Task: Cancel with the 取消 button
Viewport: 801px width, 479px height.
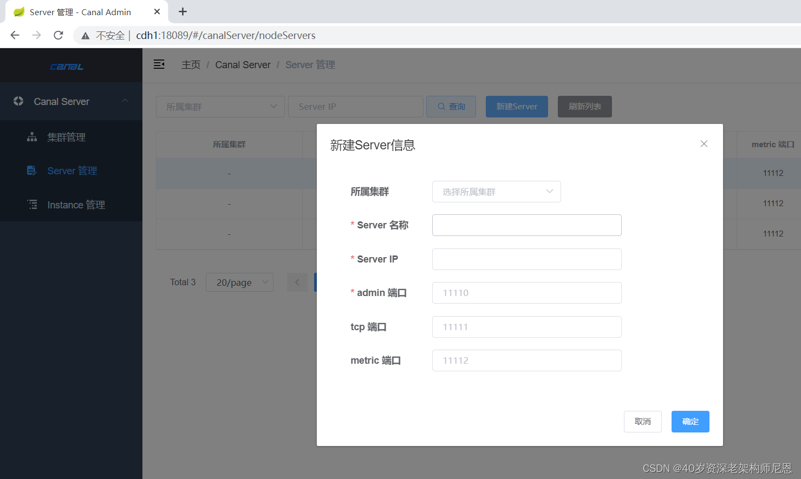Action: [x=642, y=422]
